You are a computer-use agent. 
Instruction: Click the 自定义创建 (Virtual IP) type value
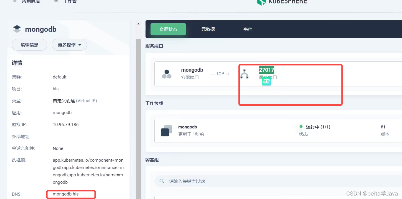tap(75, 101)
